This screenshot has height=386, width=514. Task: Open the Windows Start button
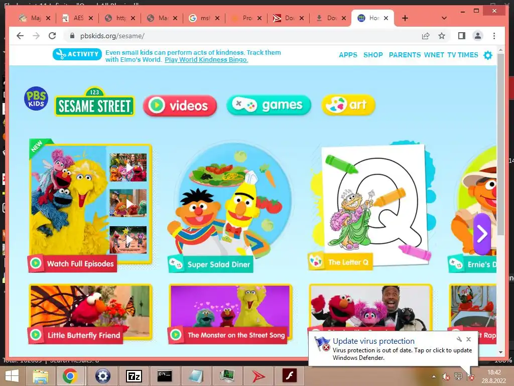coord(12,376)
